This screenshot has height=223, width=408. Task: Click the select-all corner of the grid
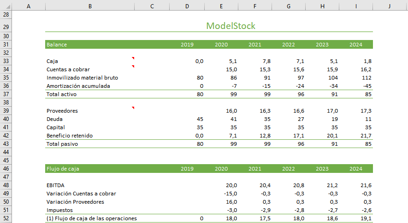(x=6, y=6)
